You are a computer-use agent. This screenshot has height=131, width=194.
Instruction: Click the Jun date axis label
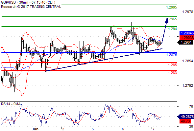tap(35, 129)
